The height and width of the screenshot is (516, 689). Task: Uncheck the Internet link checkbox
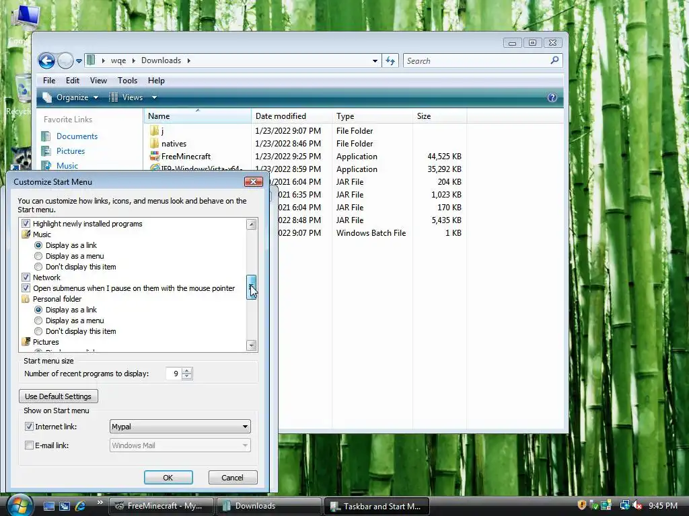(29, 426)
